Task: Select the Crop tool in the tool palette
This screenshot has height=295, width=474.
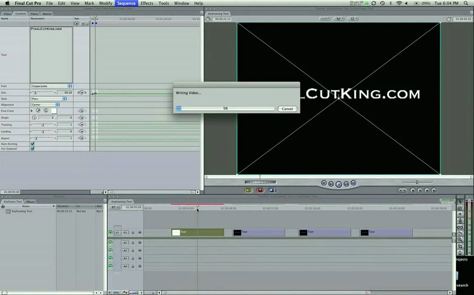Action: pyautogui.click(x=460, y=246)
